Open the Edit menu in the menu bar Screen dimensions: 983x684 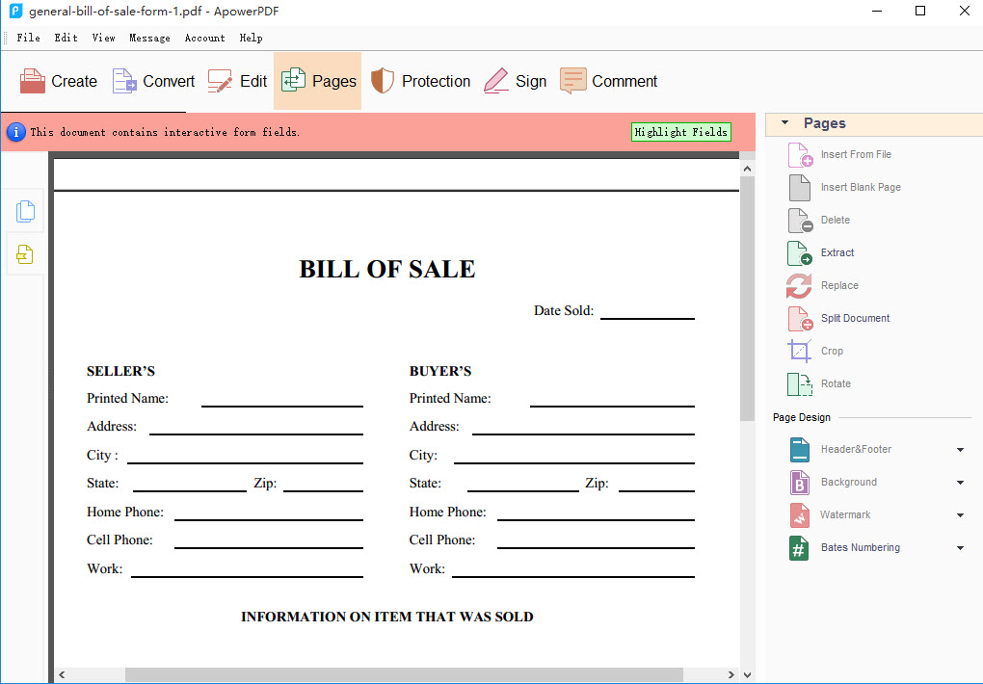66,38
